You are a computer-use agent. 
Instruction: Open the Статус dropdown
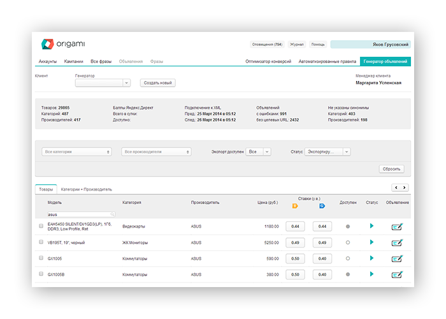coord(327,152)
